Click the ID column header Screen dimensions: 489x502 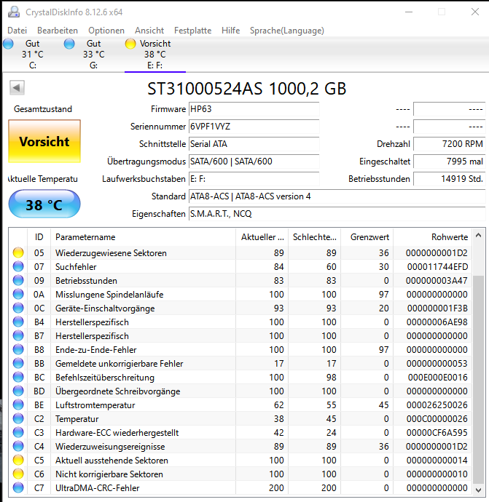click(x=39, y=237)
